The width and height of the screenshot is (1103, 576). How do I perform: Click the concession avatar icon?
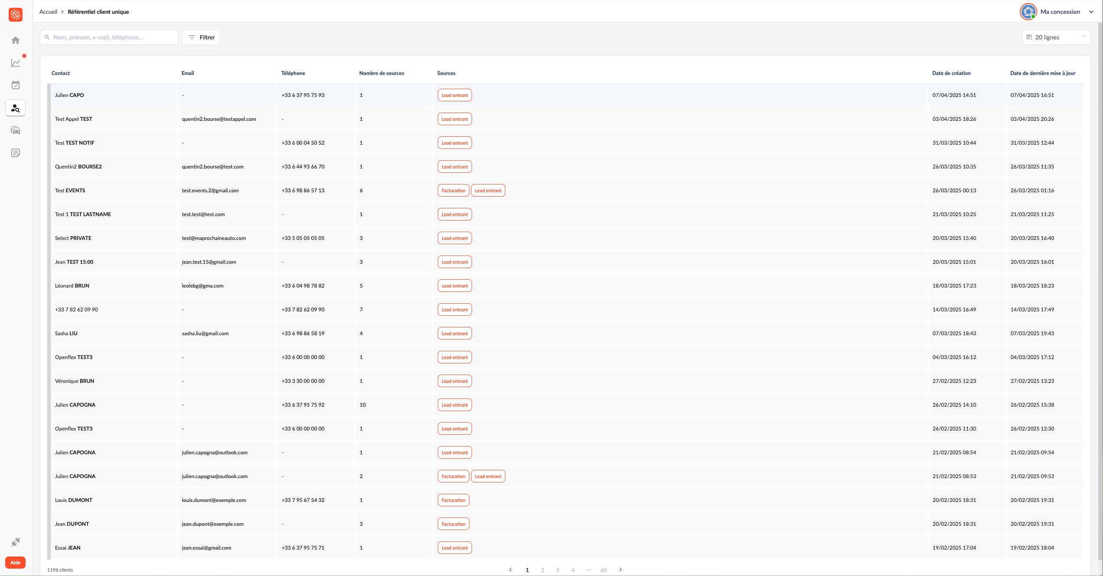[1028, 12]
